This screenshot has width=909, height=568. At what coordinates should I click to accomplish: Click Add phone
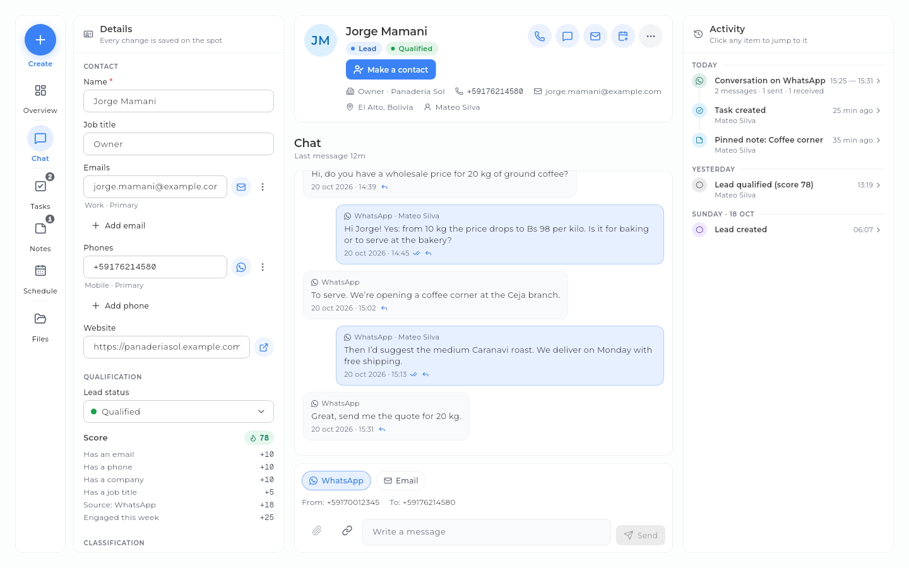121,305
